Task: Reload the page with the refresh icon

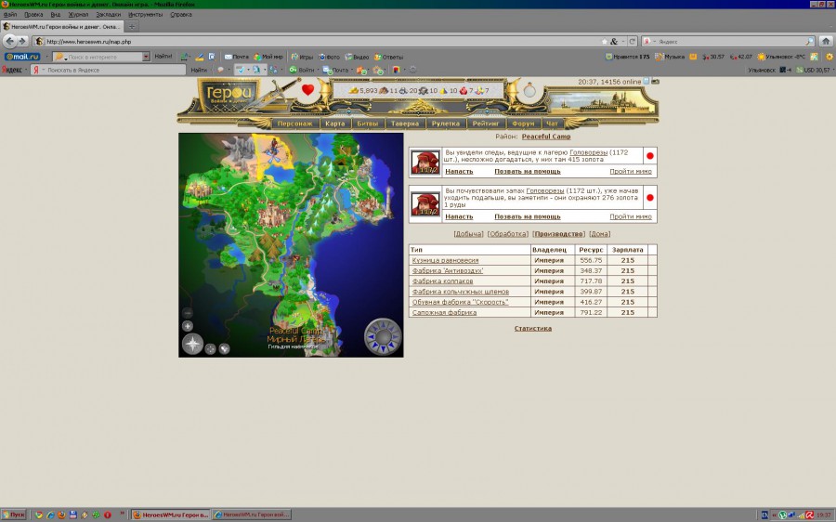Action: (x=633, y=41)
